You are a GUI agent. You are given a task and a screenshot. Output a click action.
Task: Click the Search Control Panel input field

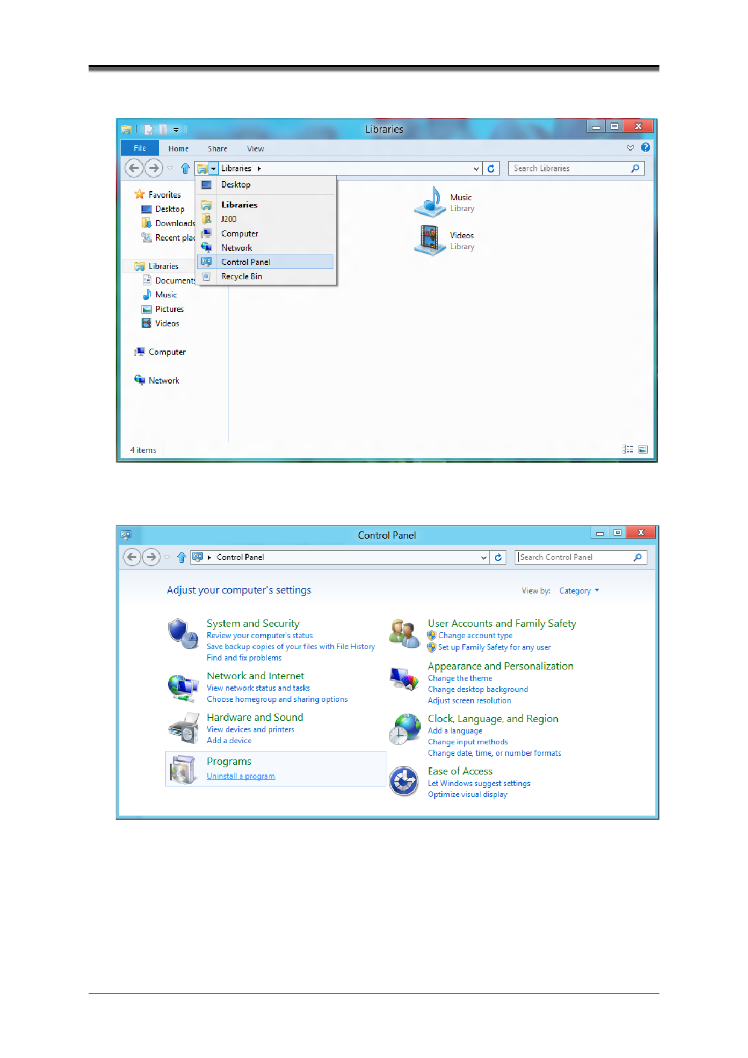pyautogui.click(x=574, y=557)
